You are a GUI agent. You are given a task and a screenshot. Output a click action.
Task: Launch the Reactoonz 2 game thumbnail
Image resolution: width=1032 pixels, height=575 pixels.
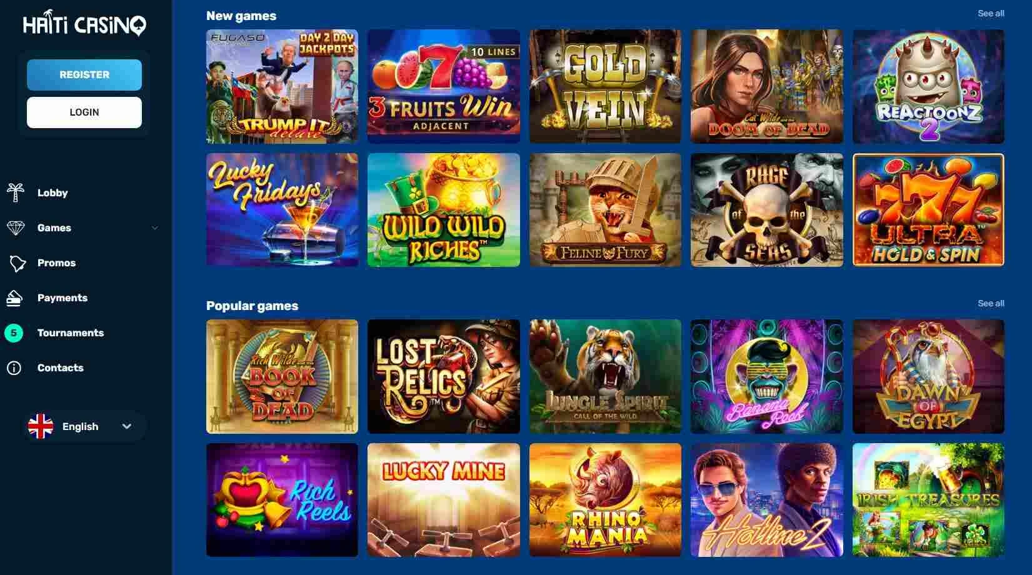928,86
